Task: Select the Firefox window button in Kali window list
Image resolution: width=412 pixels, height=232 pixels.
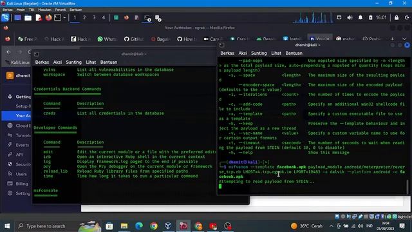Action: (x=126, y=17)
